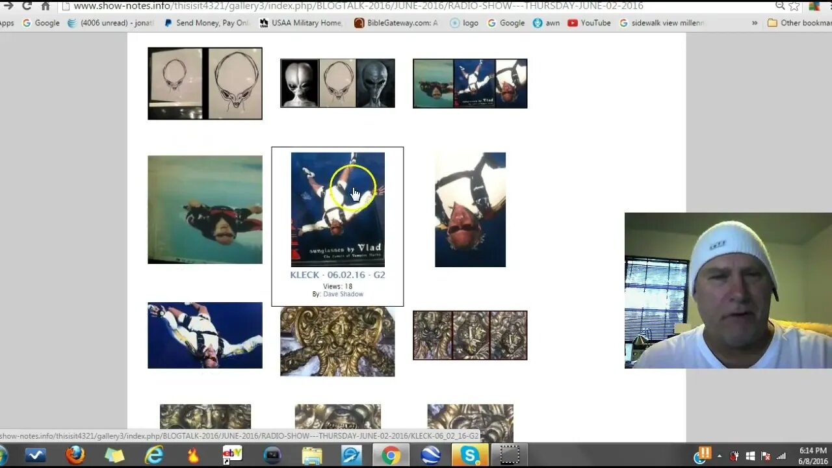Open the Send Money, Pay Online bookmark

pyautogui.click(x=207, y=23)
